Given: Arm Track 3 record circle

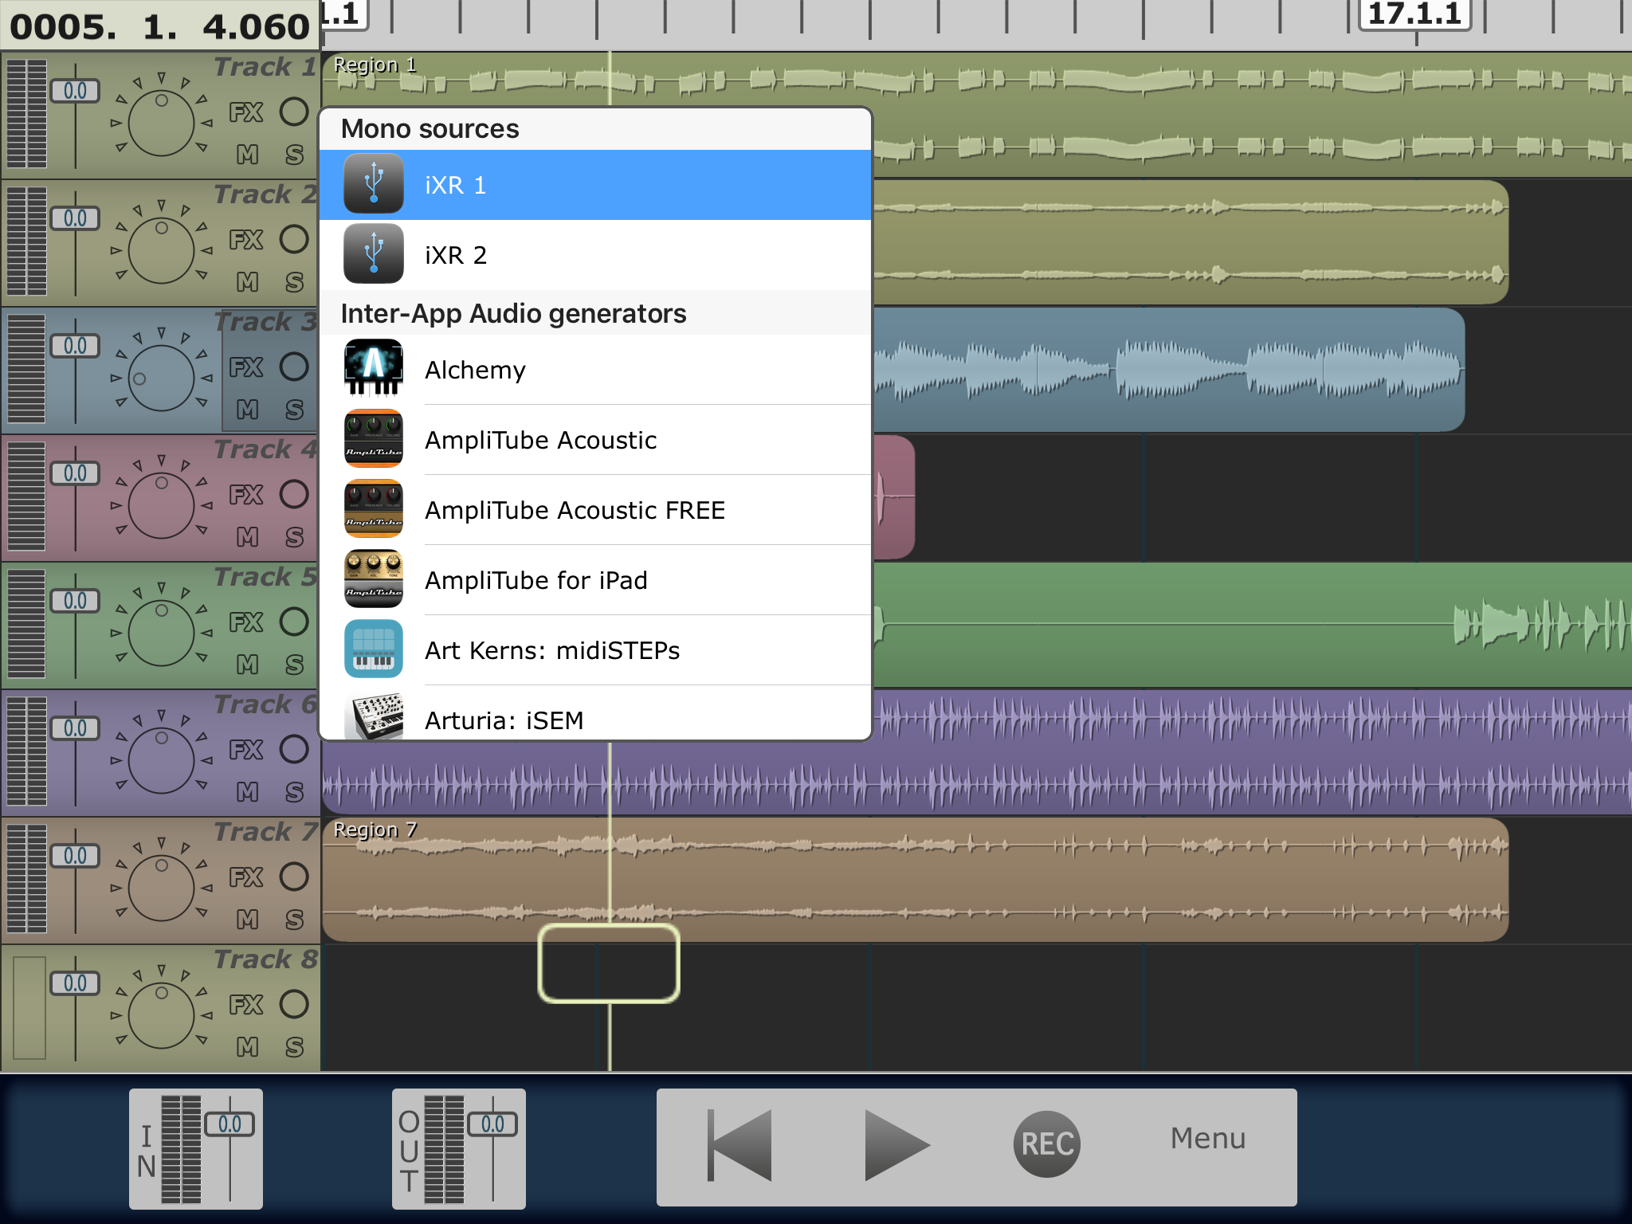Looking at the screenshot, I should (294, 367).
